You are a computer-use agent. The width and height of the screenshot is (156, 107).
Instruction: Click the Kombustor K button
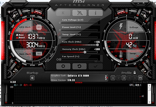(x=63, y=13)
